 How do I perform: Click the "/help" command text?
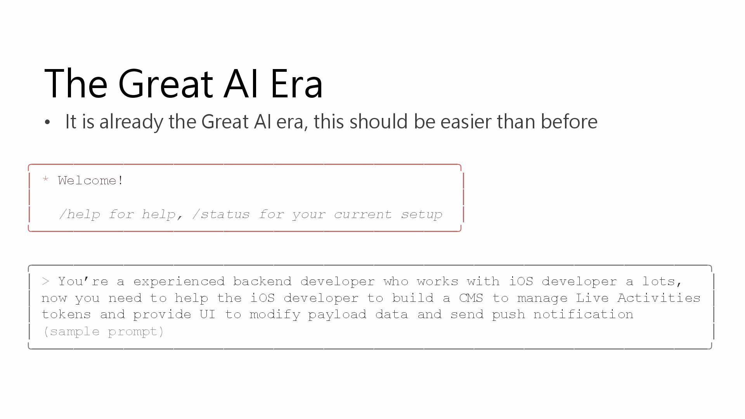80,214
